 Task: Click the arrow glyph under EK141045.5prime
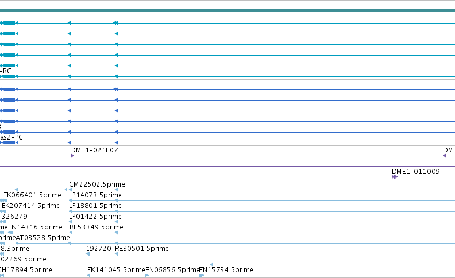click(89, 275)
